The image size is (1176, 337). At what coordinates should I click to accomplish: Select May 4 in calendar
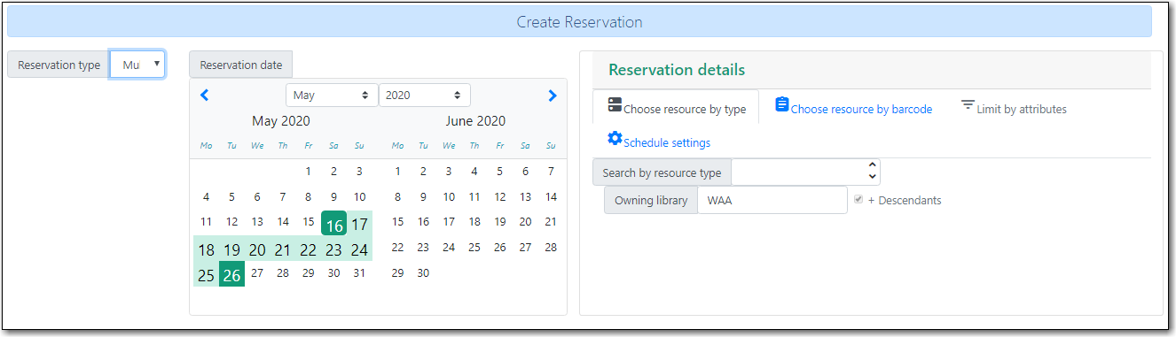click(206, 197)
